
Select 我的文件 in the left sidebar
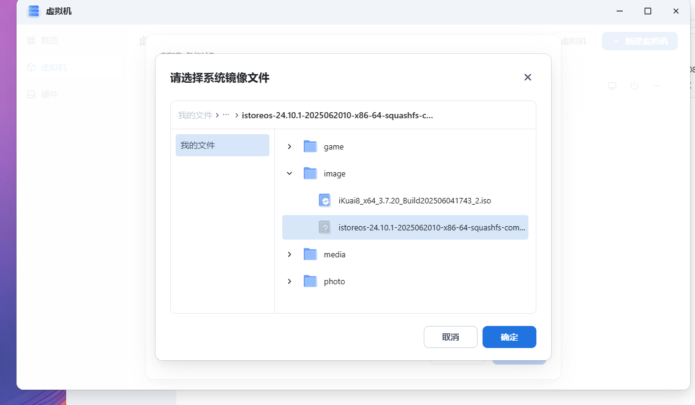pyautogui.click(x=222, y=145)
